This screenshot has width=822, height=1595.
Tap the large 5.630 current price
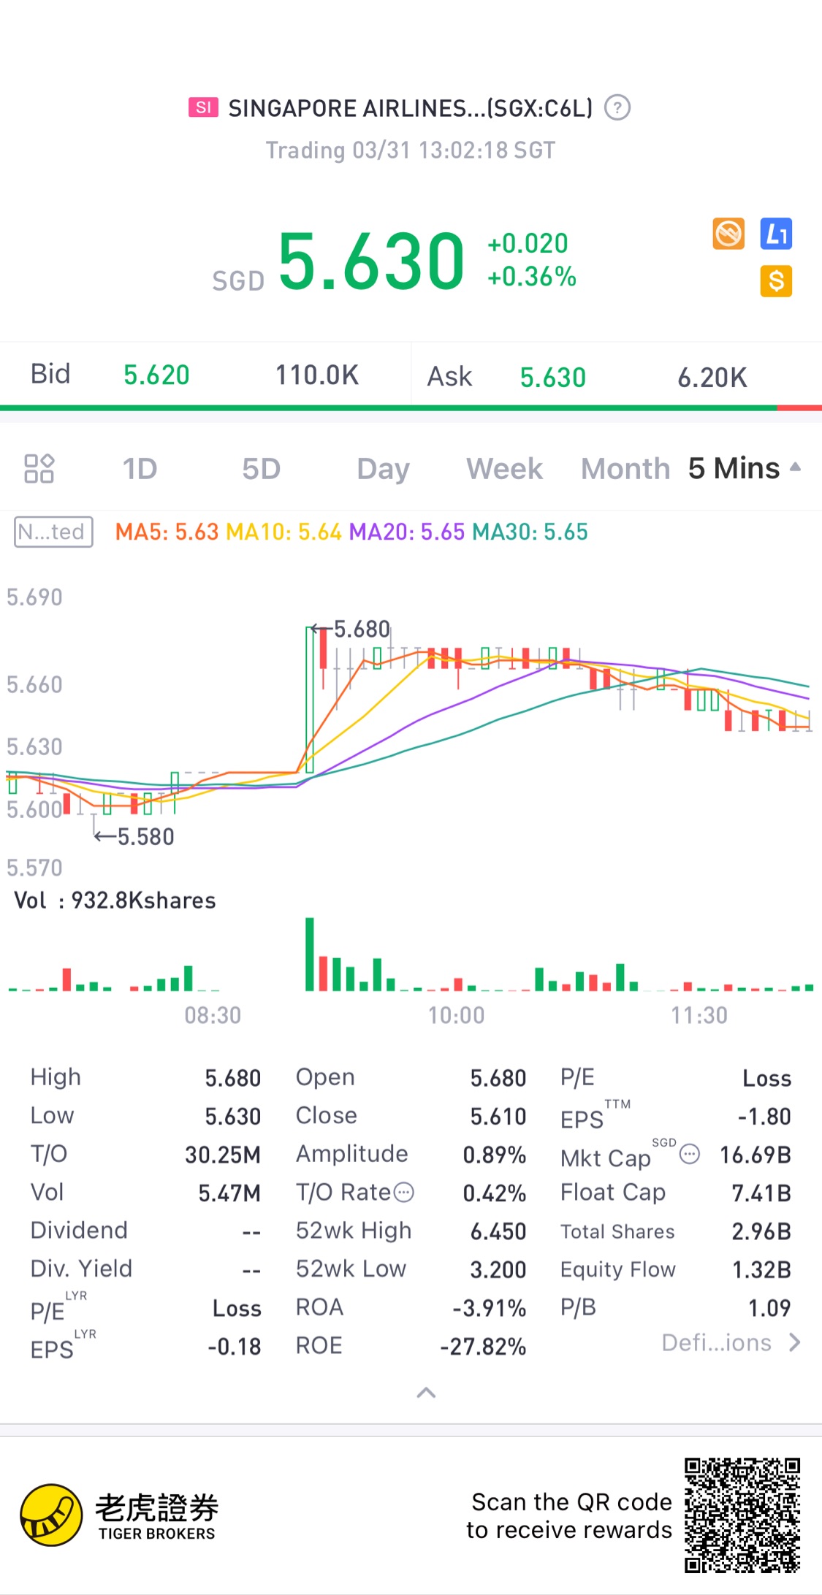pos(371,261)
